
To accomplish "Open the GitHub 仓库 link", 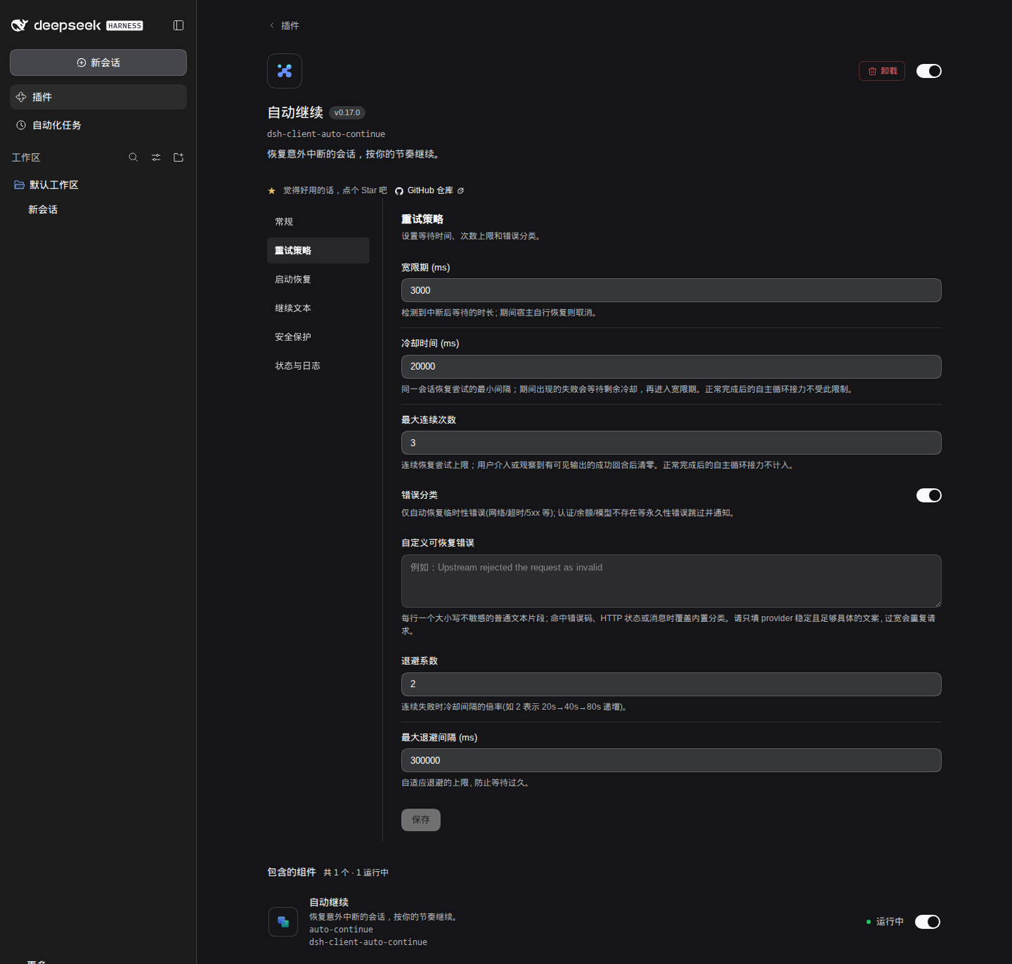I will 430,190.
